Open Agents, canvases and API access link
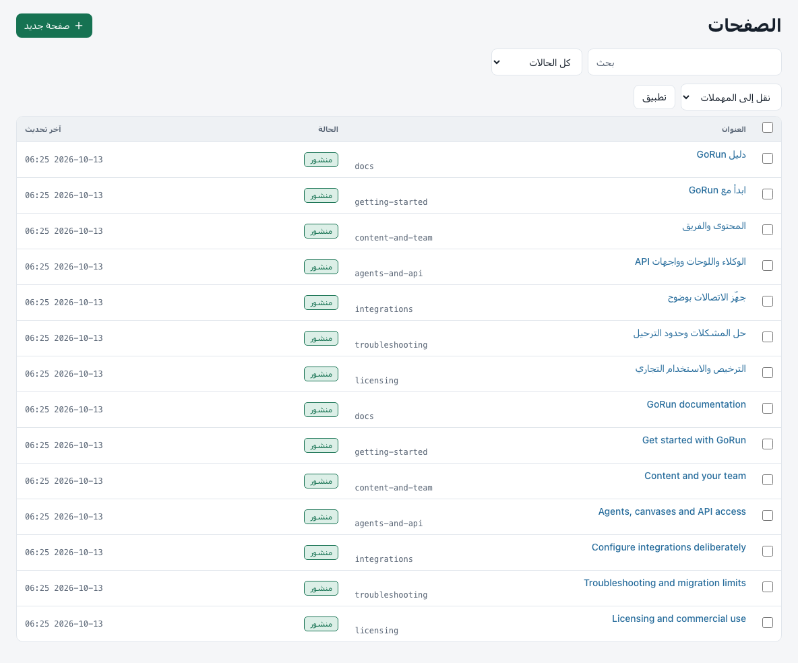The width and height of the screenshot is (798, 663). tap(672, 511)
